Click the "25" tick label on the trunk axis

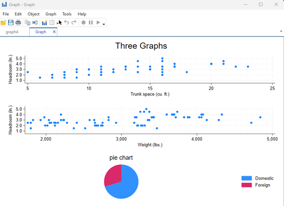tap(272, 88)
